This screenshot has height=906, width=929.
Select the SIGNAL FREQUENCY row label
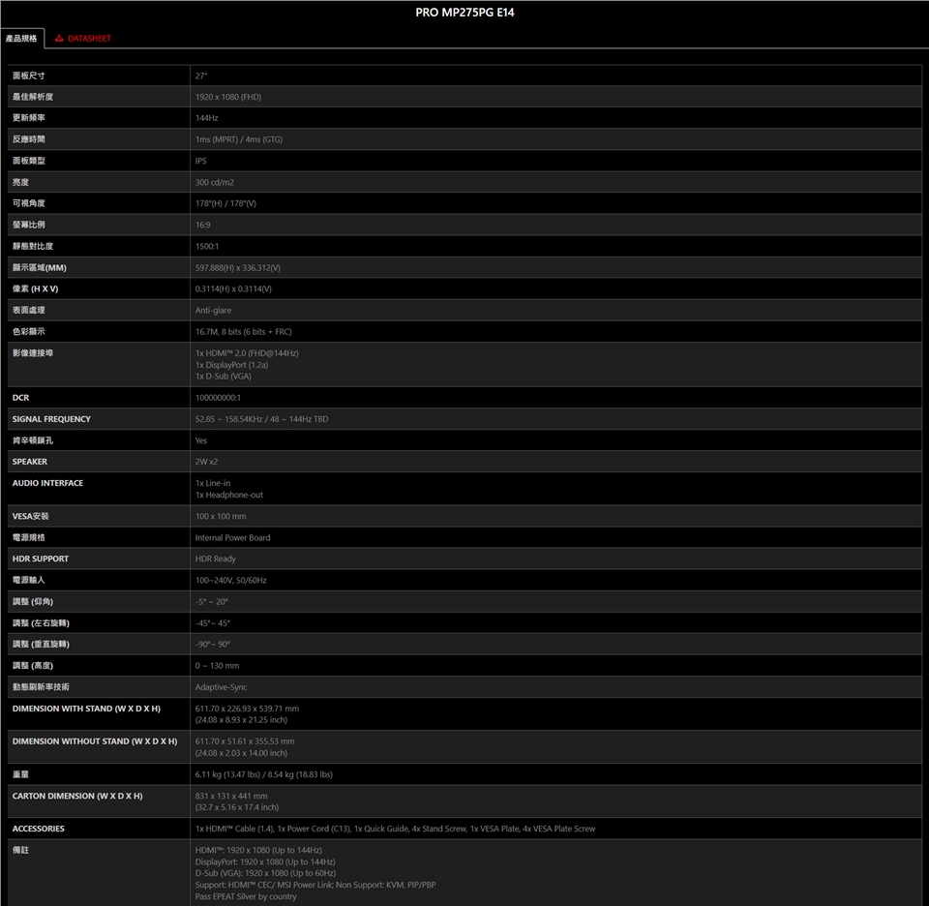tap(51, 419)
